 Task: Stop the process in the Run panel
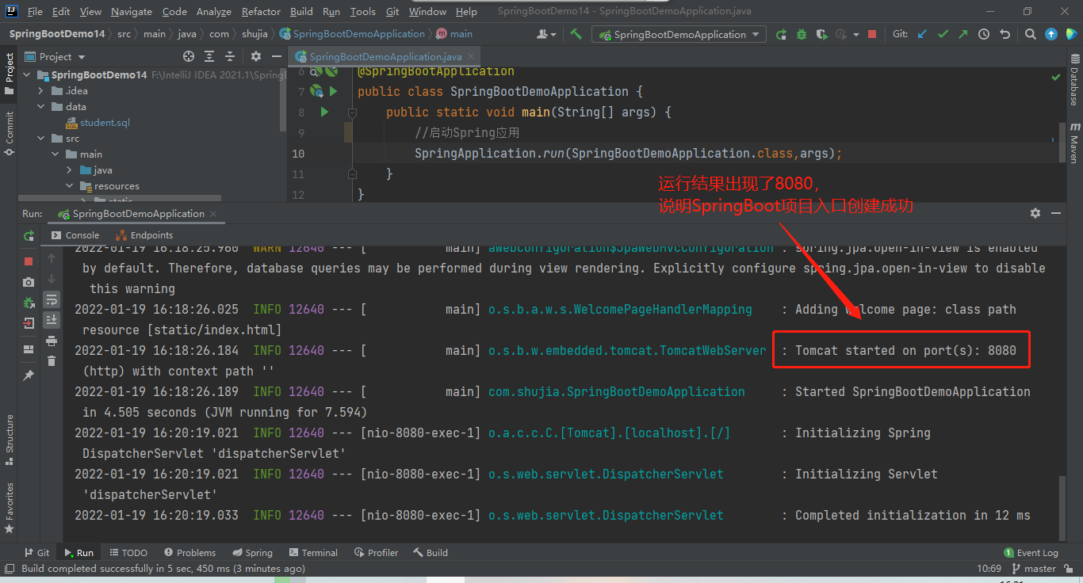tap(29, 261)
